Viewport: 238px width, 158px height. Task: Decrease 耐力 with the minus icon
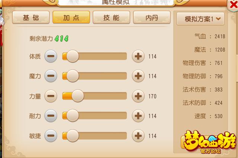(x=51, y=116)
